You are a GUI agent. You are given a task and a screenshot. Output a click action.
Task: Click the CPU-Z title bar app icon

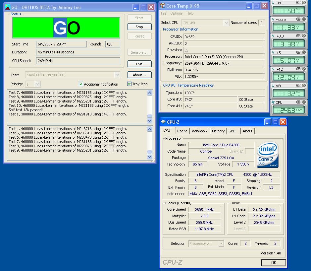tap(163, 122)
